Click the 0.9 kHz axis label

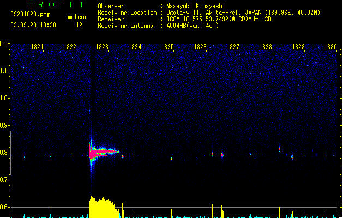pos(4,125)
